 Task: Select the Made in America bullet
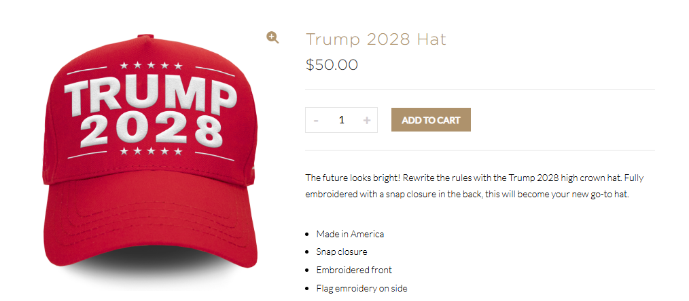350,234
